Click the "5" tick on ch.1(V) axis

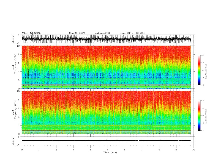[19, 35]
